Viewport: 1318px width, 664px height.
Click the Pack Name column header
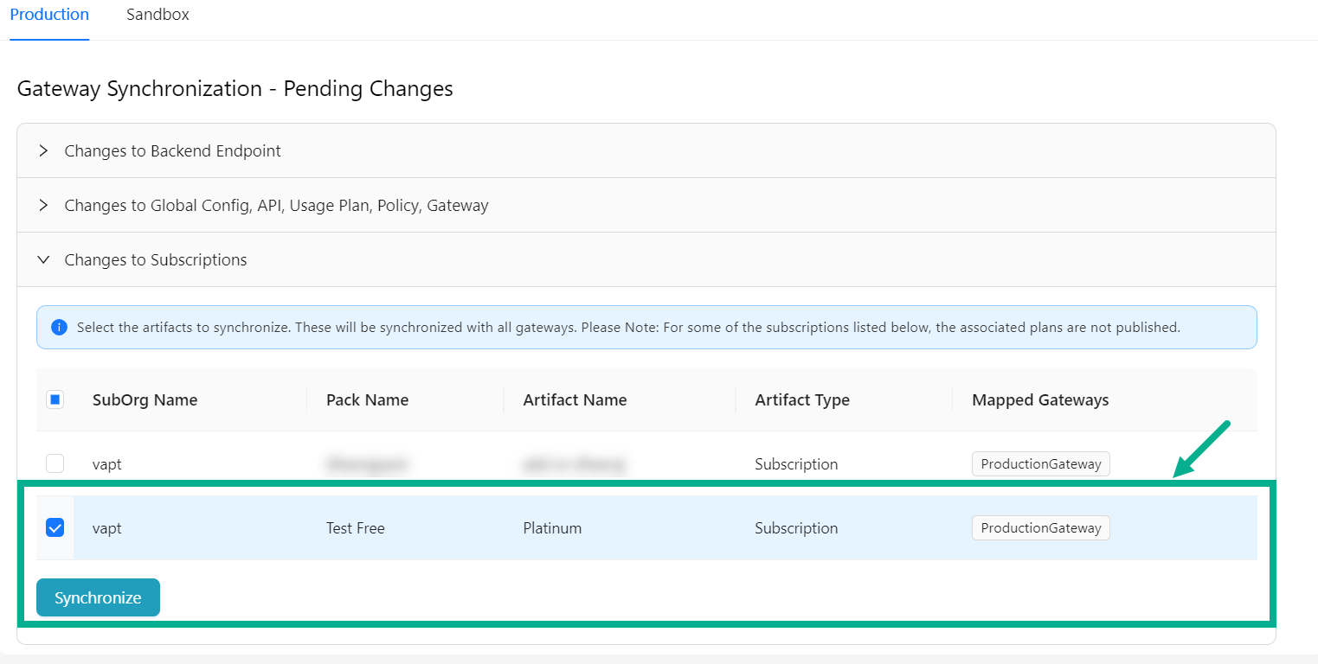(x=367, y=400)
